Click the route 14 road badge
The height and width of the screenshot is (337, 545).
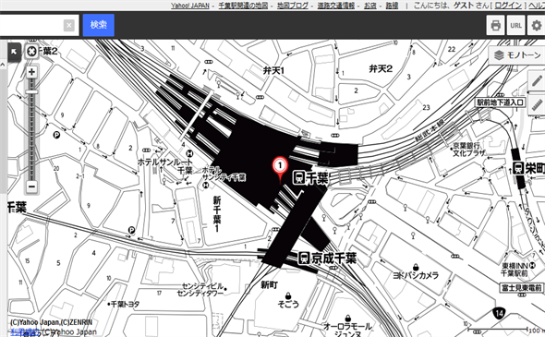point(499,313)
